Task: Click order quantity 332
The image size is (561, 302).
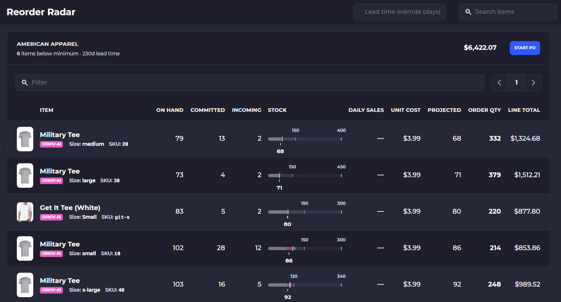Action: coord(495,139)
